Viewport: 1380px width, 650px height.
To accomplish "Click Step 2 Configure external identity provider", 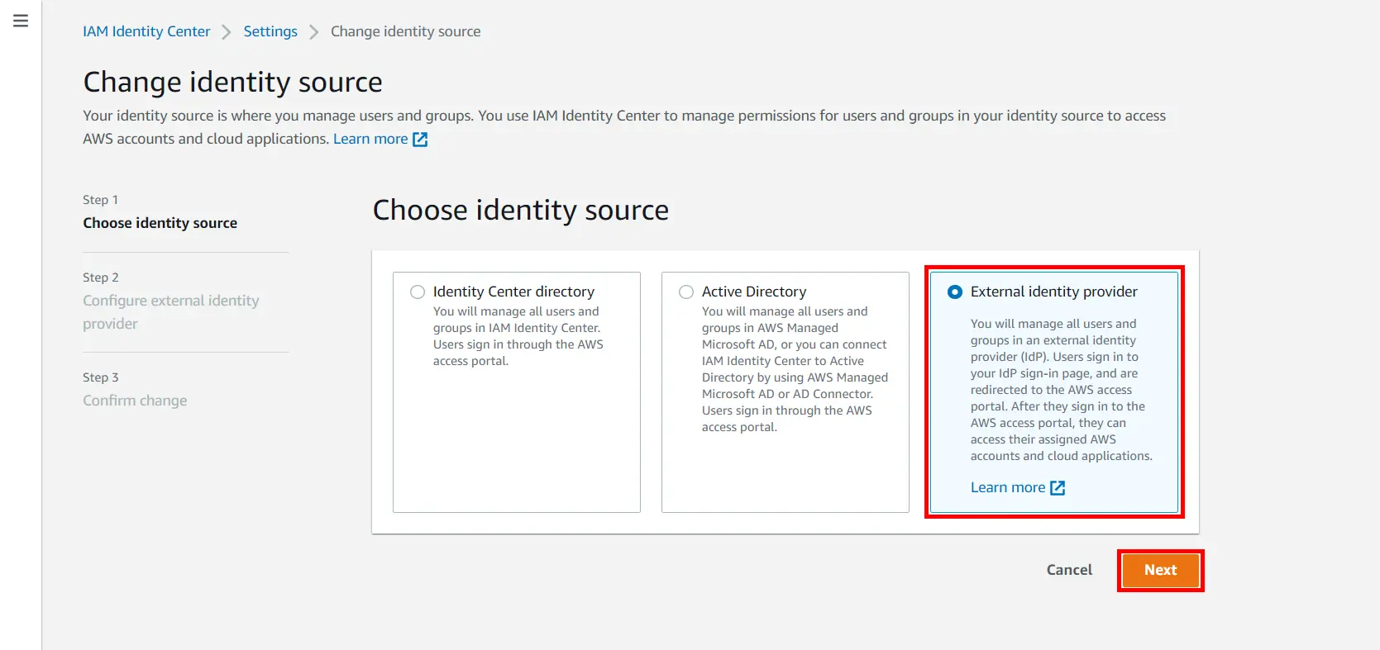I will coord(171,312).
